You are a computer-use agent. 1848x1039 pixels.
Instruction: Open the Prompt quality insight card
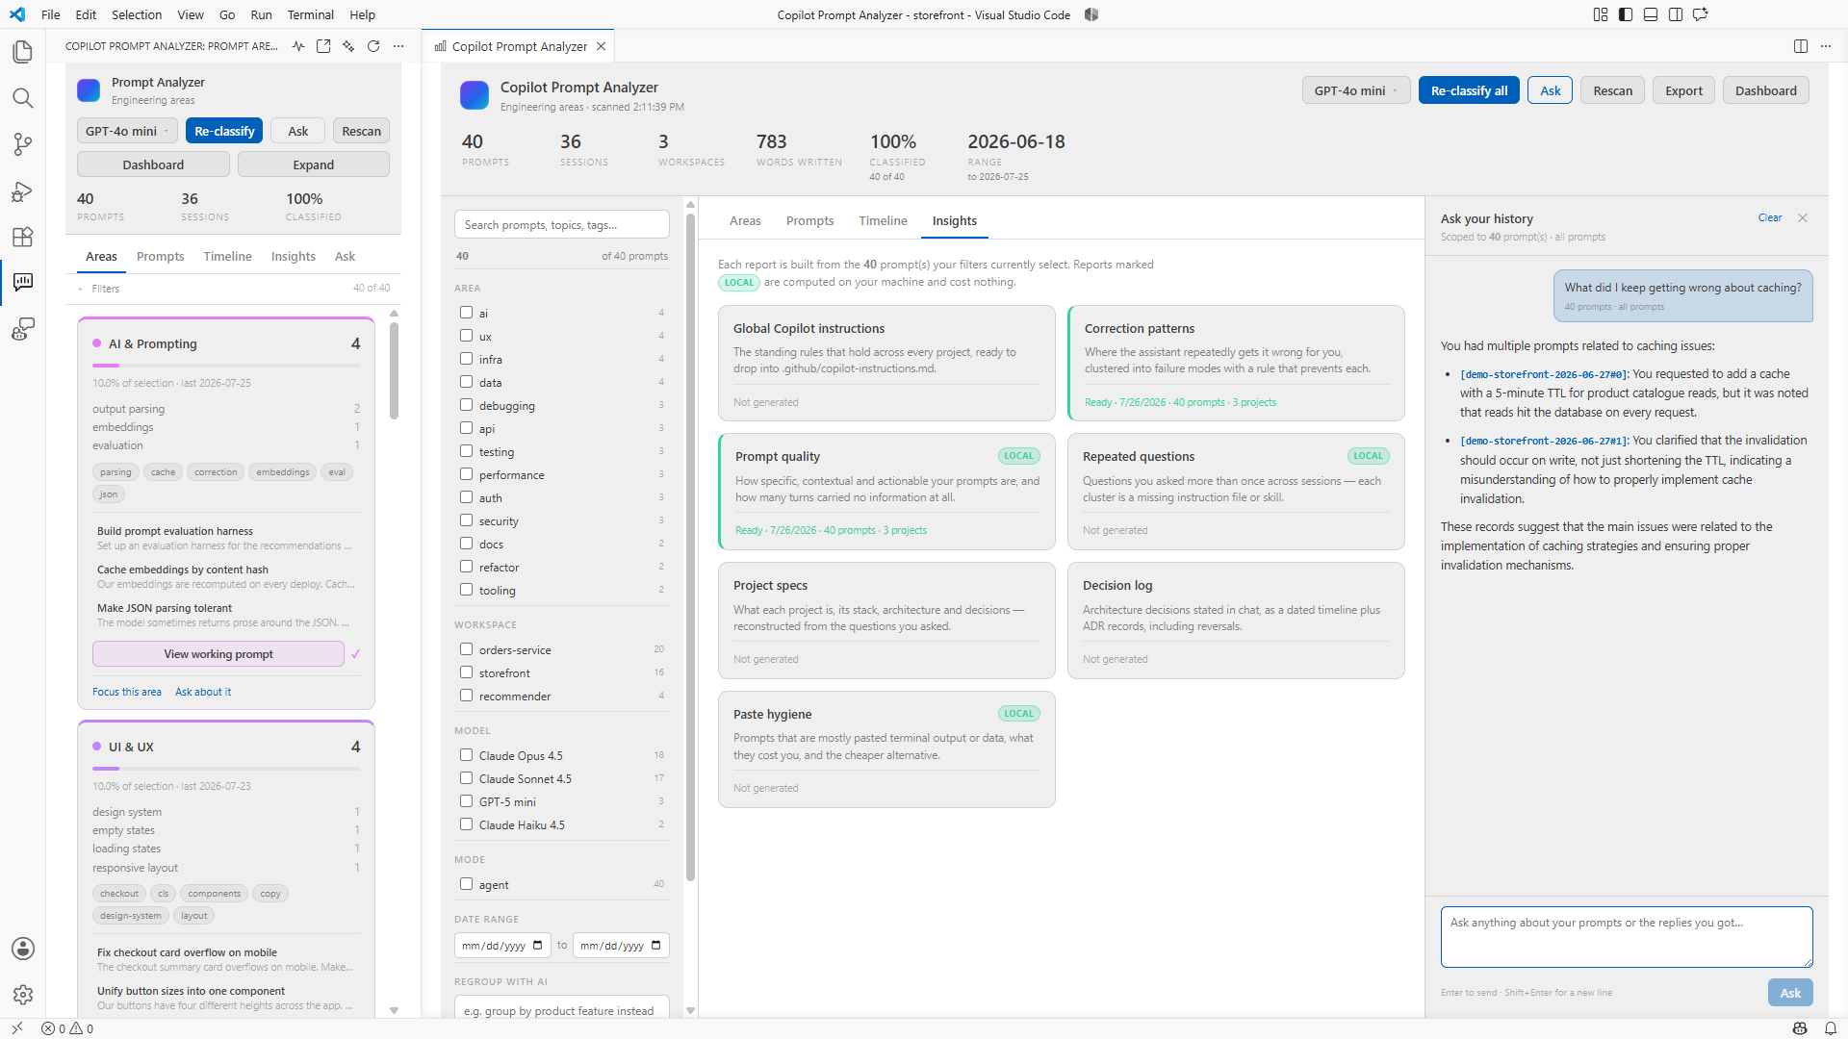pos(886,492)
